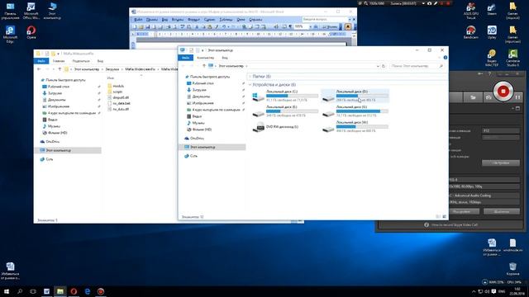Viewport: 529px width, 297px height.
Task: Click capacity bar of Local Disk (M:)
Action: pyautogui.click(x=362, y=126)
